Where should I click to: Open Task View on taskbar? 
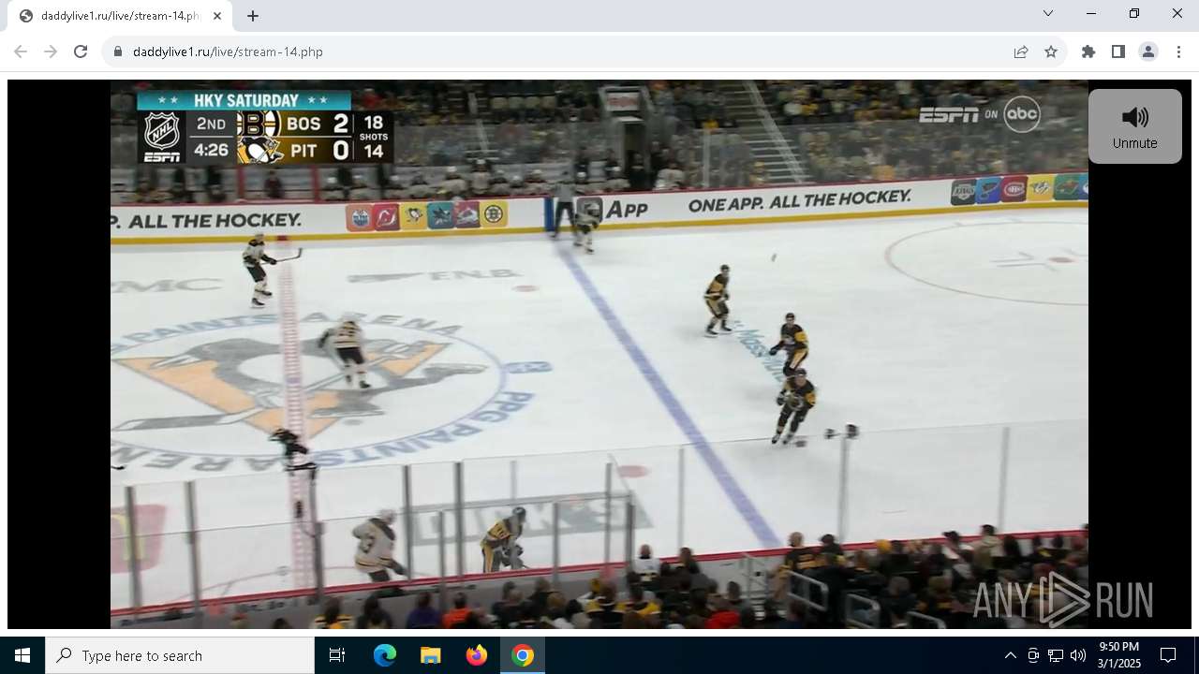click(x=337, y=655)
